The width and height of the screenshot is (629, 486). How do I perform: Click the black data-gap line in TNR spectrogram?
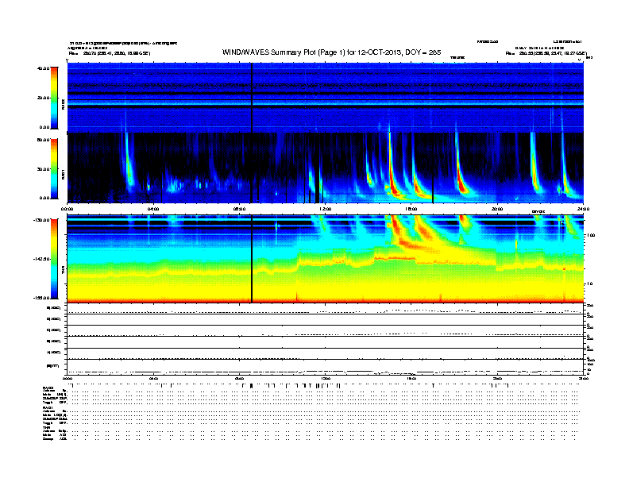pos(252,259)
